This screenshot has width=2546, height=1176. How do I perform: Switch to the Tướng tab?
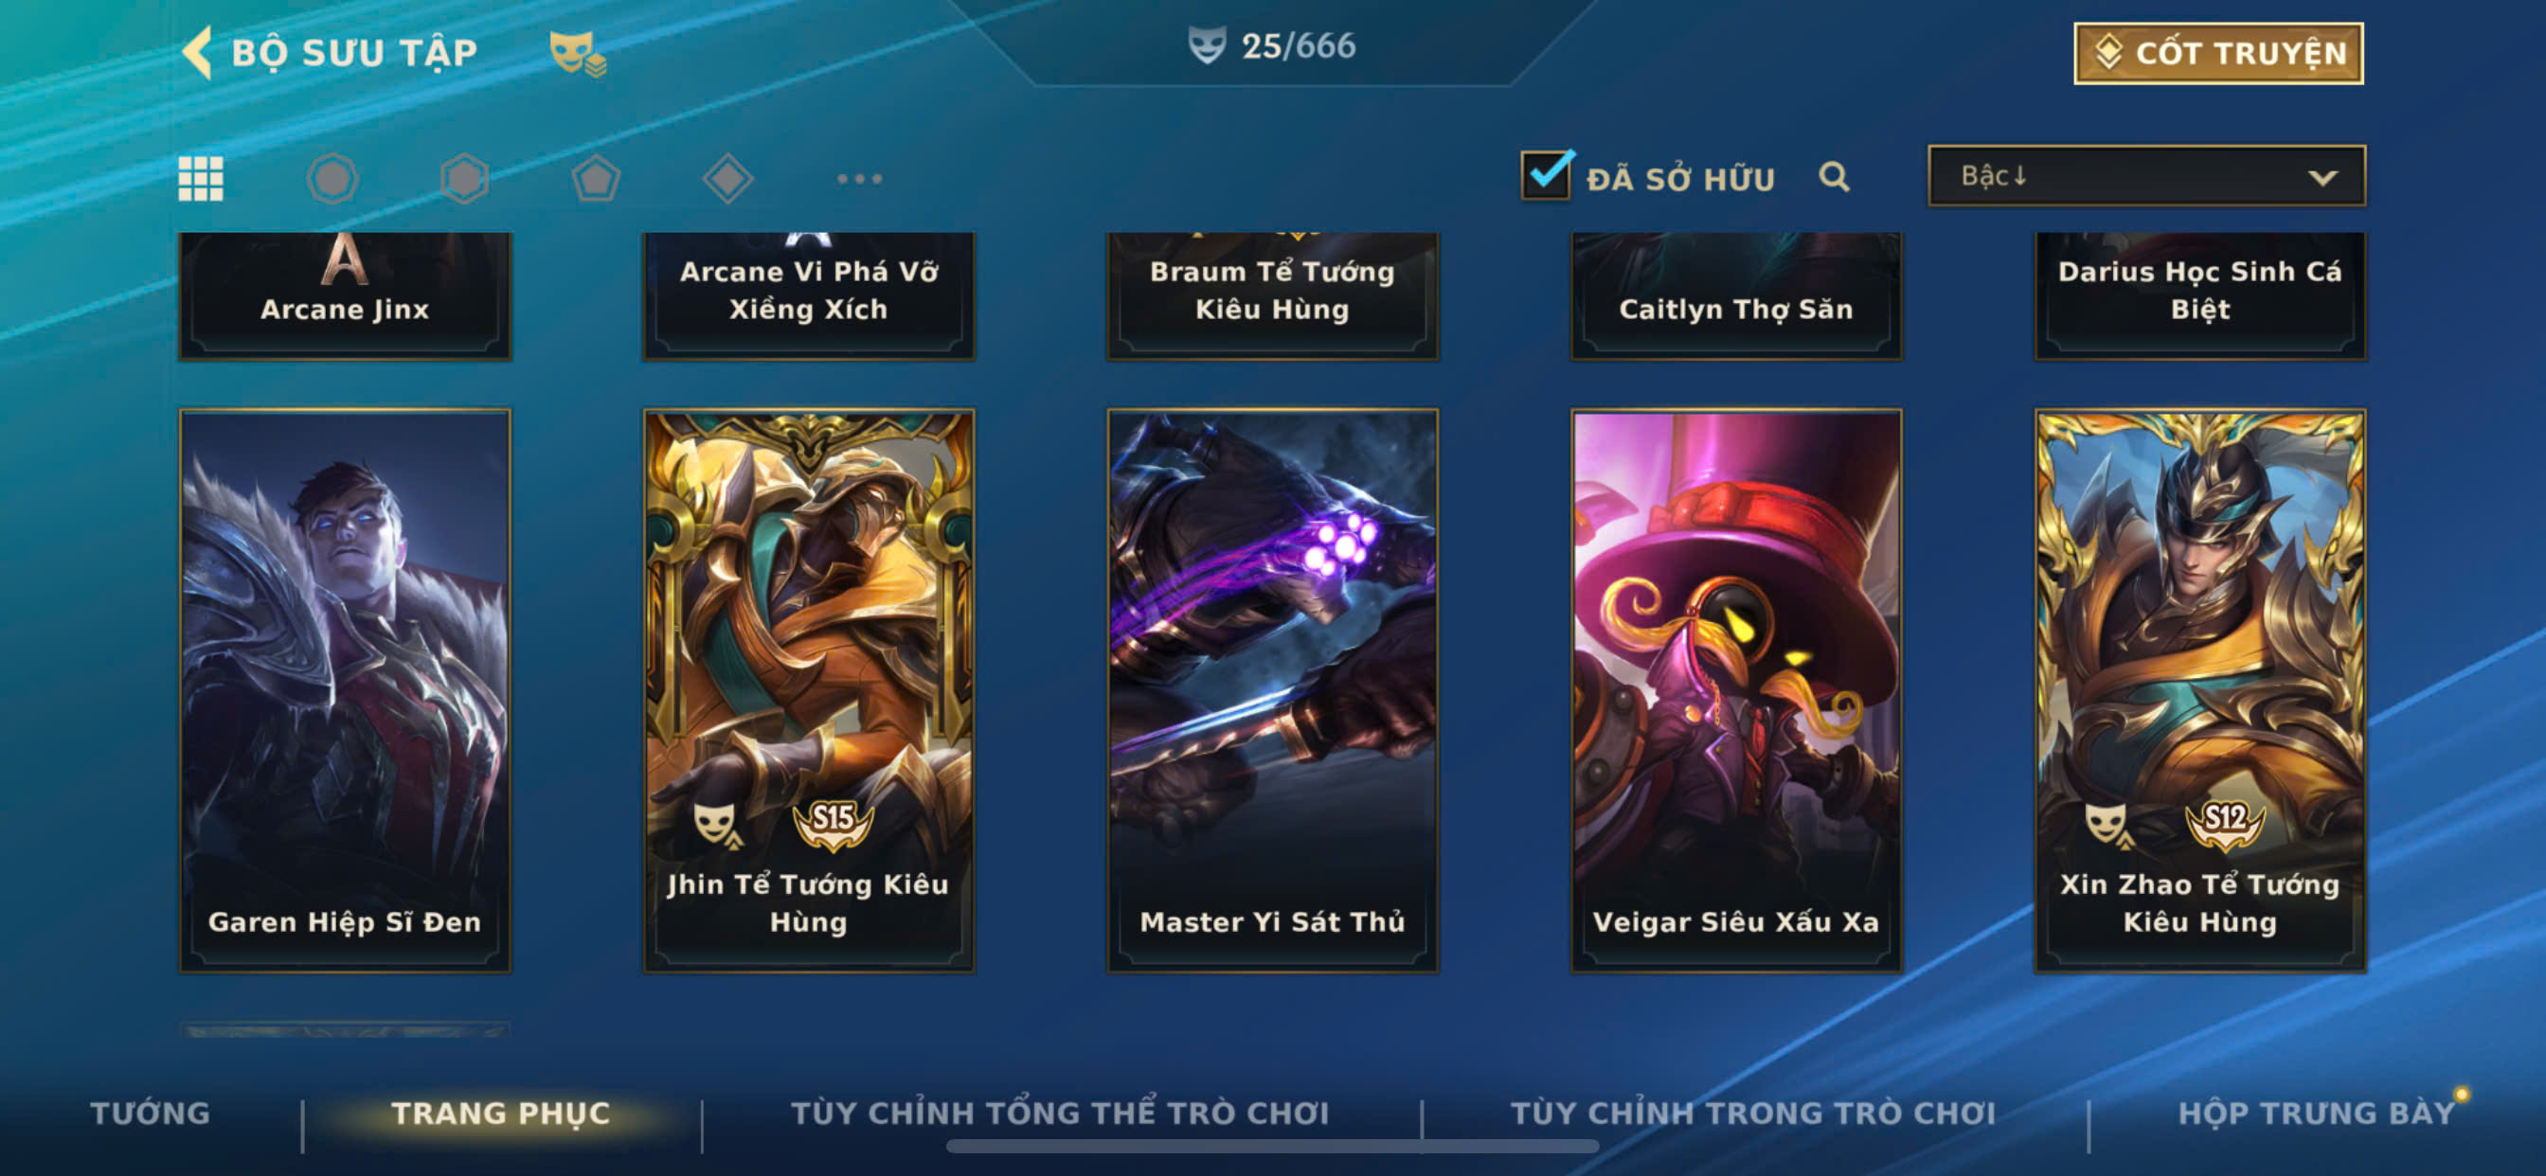[151, 1114]
